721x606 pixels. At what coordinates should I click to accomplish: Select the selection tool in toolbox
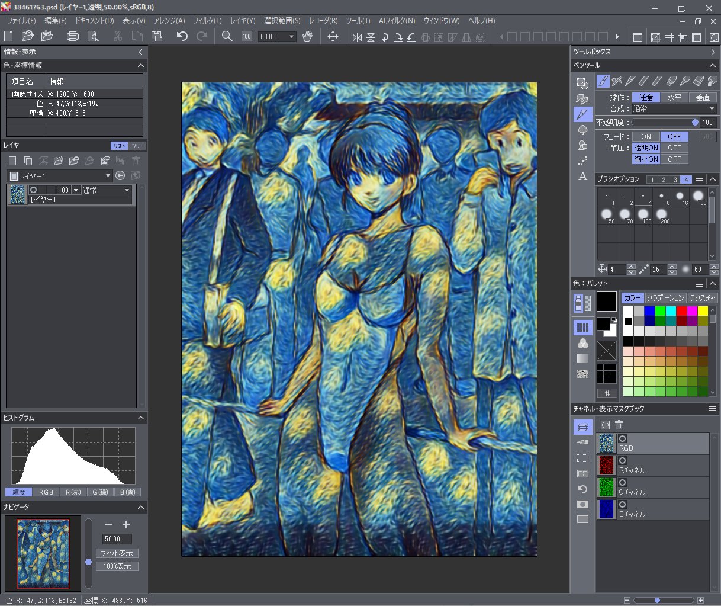click(x=582, y=84)
